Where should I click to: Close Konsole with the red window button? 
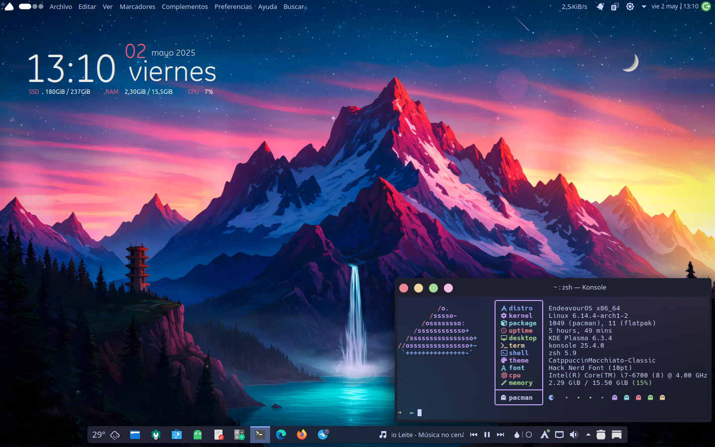click(x=404, y=288)
